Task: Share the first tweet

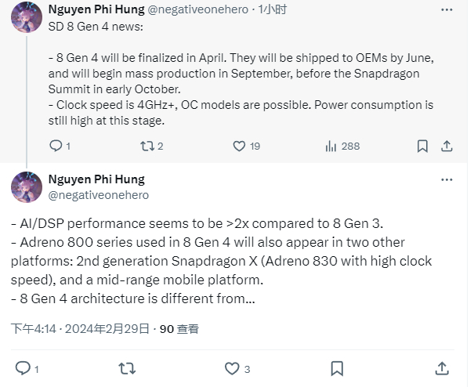Action: [x=447, y=146]
